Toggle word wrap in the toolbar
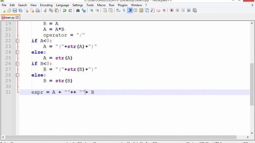Image resolution: width=255 pixels, height=143 pixels. (x=118, y=11)
